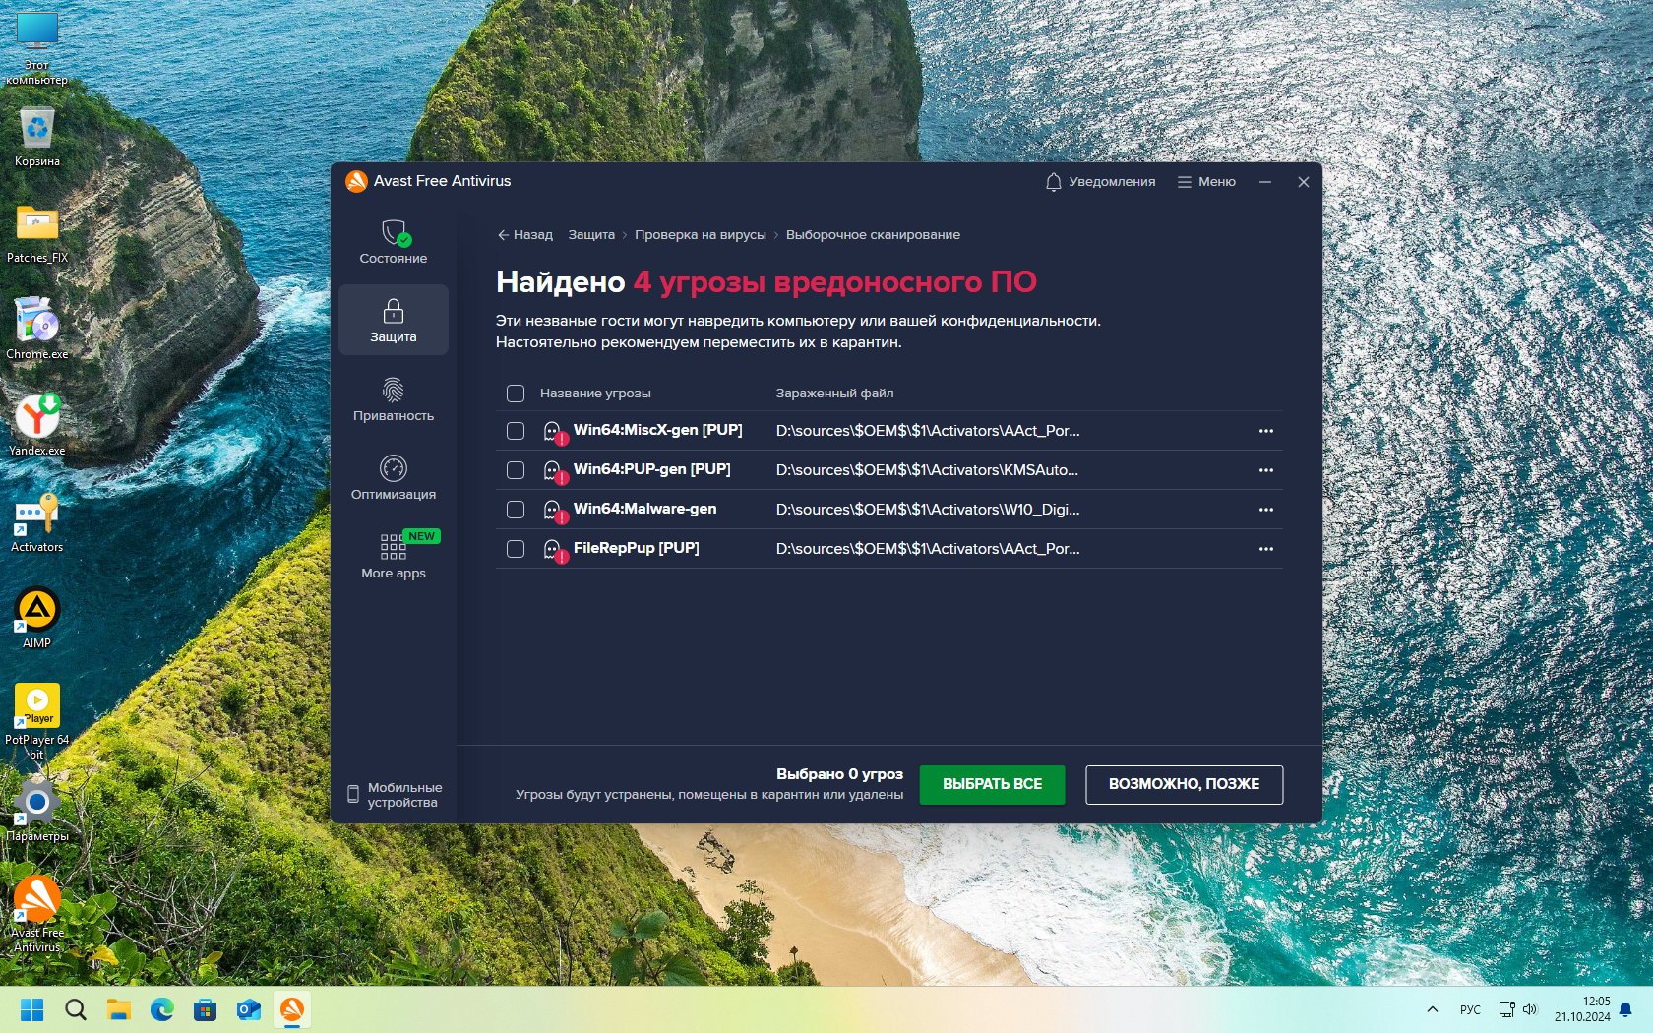This screenshot has width=1653, height=1033.
Task: Open taskbar Search
Action: click(76, 1009)
